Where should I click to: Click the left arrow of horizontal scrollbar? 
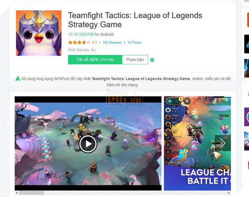[17, 193]
